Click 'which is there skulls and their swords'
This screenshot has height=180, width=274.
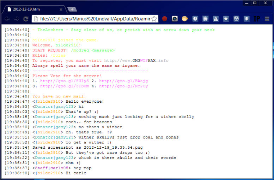coord(127,158)
